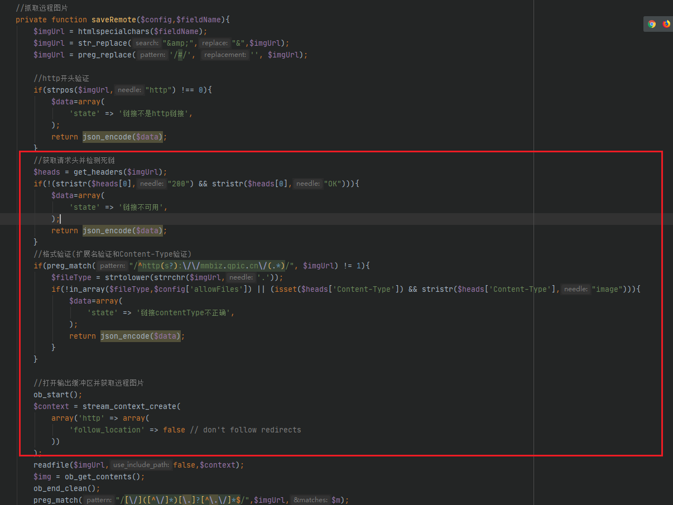The width and height of the screenshot is (673, 505).
Task: Click htmlspecialchars call
Action: click(x=113, y=31)
